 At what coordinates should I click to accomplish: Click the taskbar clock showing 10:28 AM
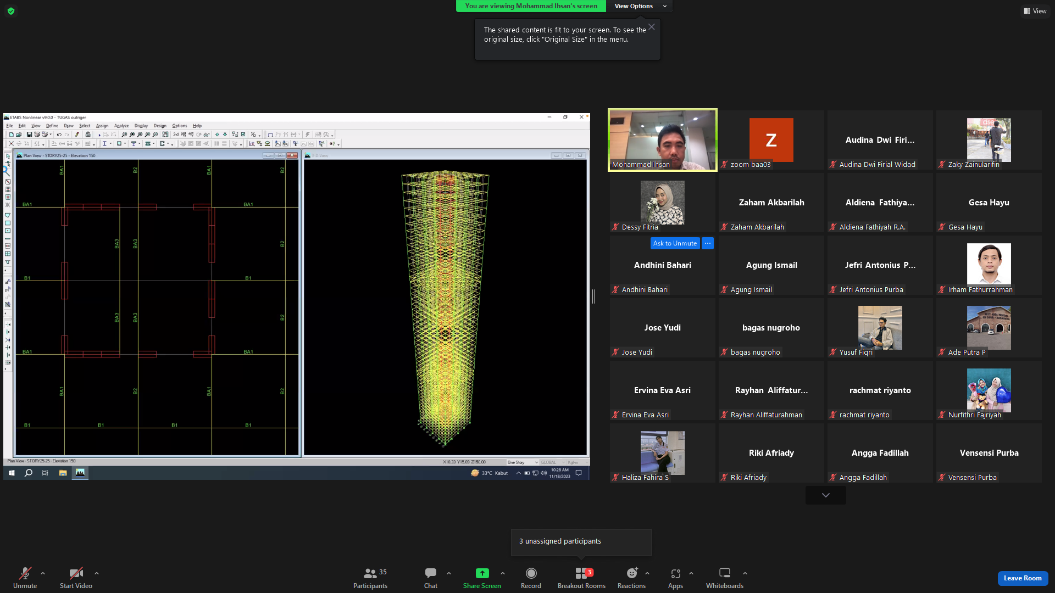click(559, 473)
